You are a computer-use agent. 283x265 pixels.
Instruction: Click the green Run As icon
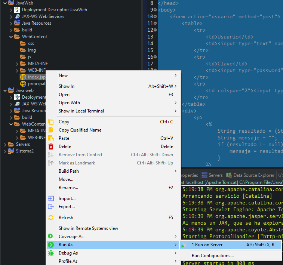click(x=51, y=245)
